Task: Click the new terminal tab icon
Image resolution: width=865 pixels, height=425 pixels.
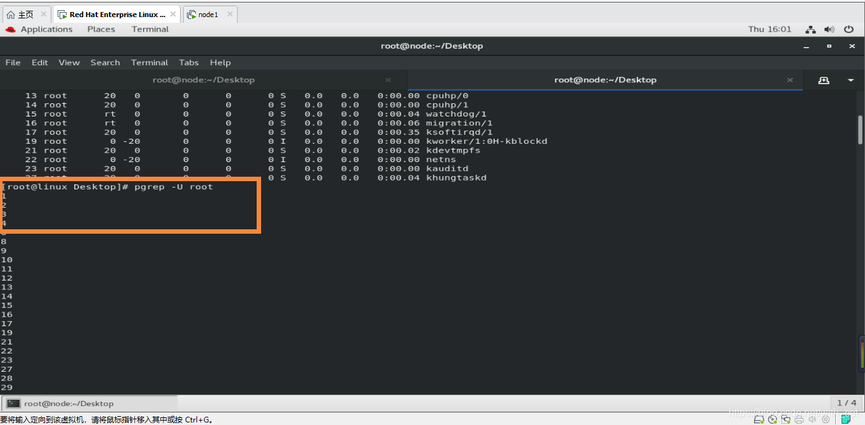Action: coord(824,80)
